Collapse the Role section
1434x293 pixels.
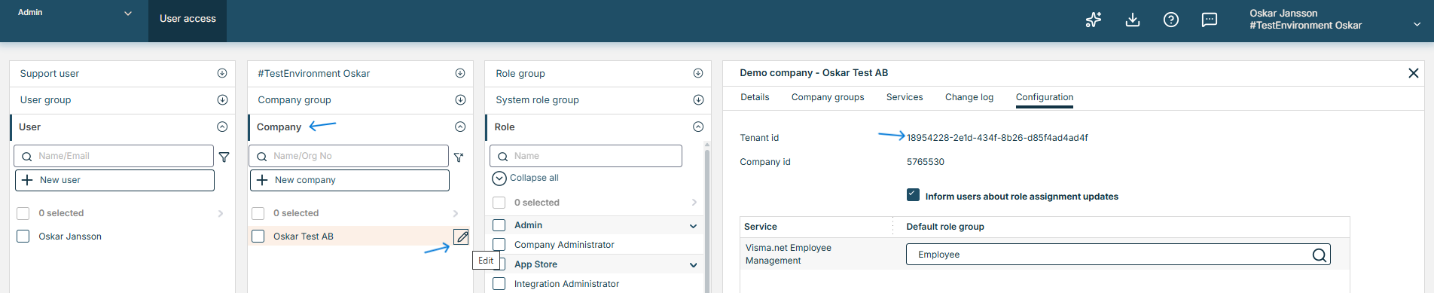point(698,127)
